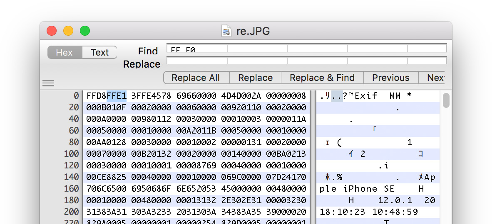The height and width of the screenshot is (224, 492).
Task: Click hex group 4D4D002A in the first row
Action: point(241,96)
